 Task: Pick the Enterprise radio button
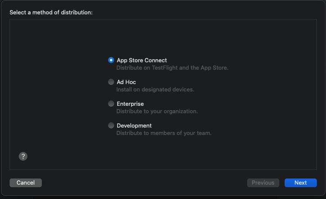111,104
